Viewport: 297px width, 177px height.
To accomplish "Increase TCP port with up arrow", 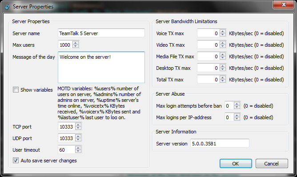I will tap(78, 125).
